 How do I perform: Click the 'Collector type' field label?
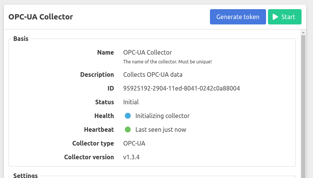coord(93,144)
